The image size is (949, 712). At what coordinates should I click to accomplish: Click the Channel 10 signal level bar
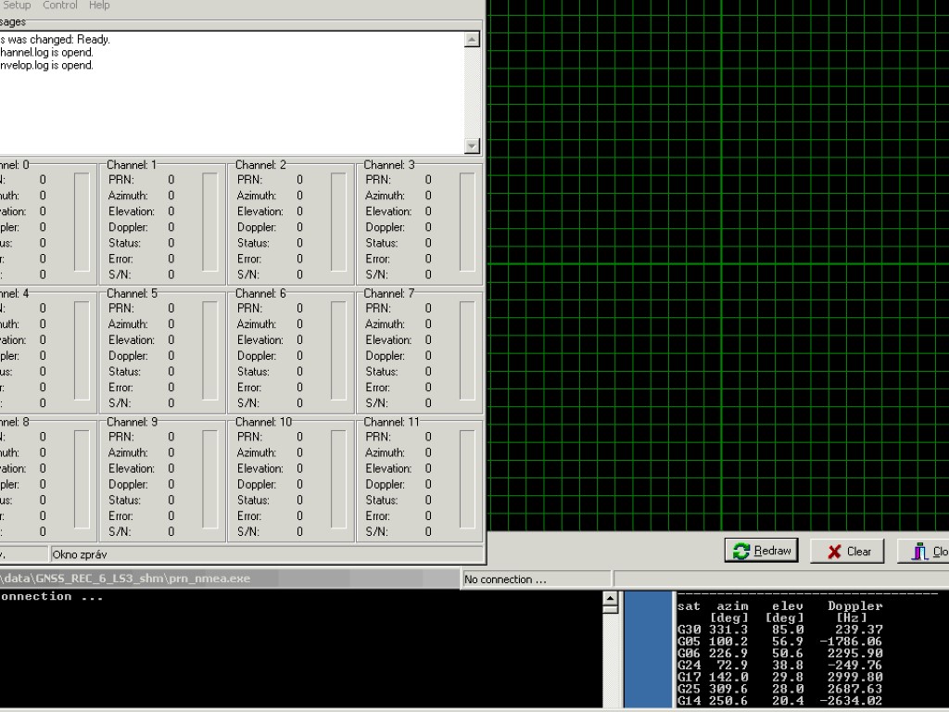(x=338, y=479)
